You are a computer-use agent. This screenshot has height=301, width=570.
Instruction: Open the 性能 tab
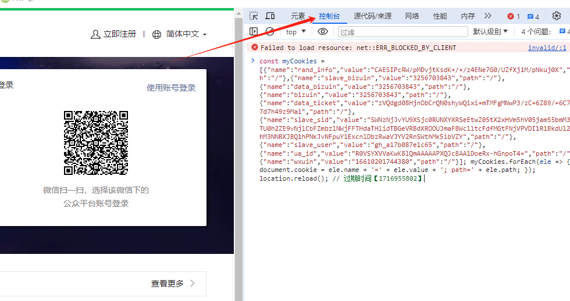pos(440,16)
